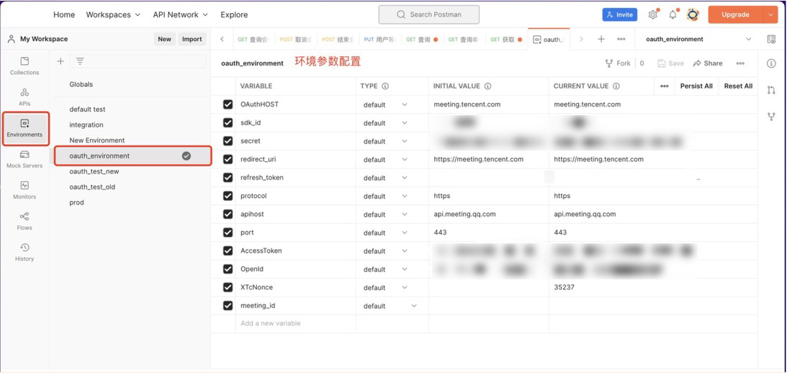Click the Share arrow button
Screen dimensions: 787x373
point(709,63)
